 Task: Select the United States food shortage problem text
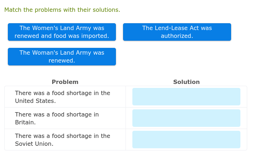pyautogui.click(x=63, y=97)
